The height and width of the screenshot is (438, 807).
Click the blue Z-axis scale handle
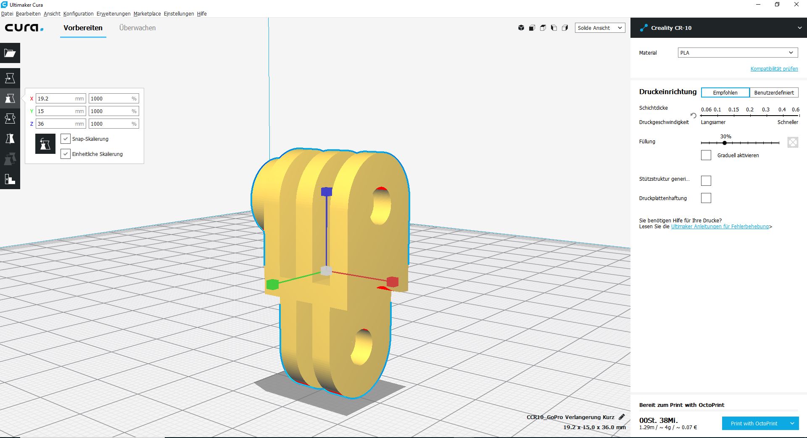[327, 192]
